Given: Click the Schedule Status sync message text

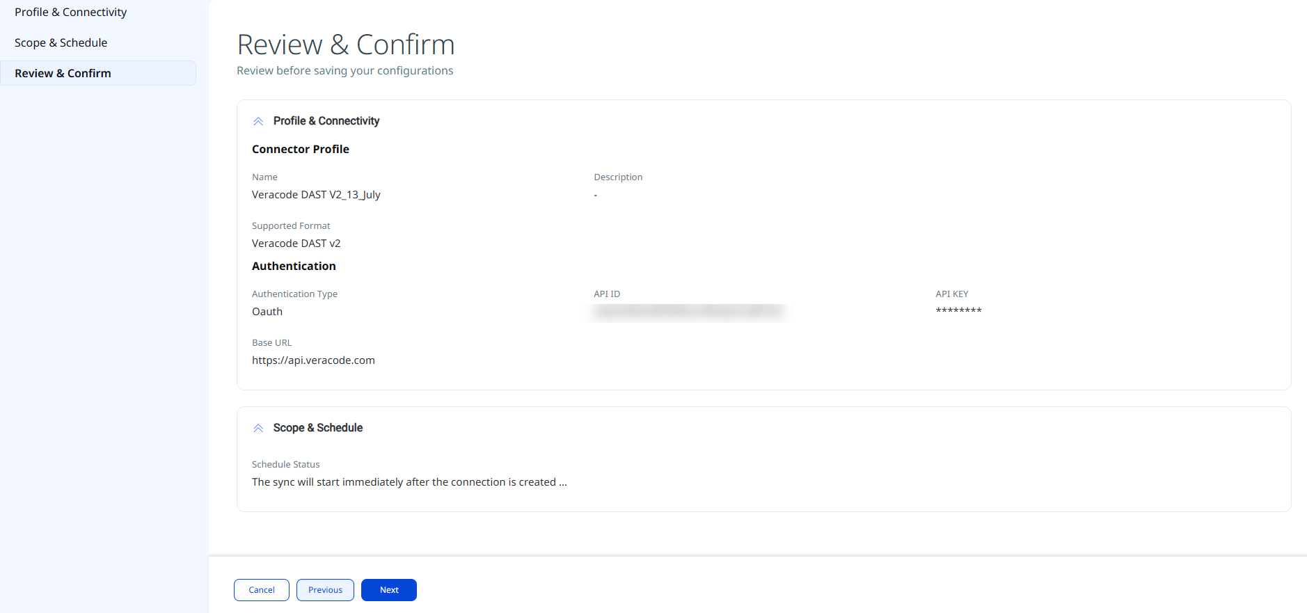Looking at the screenshot, I should (x=409, y=482).
